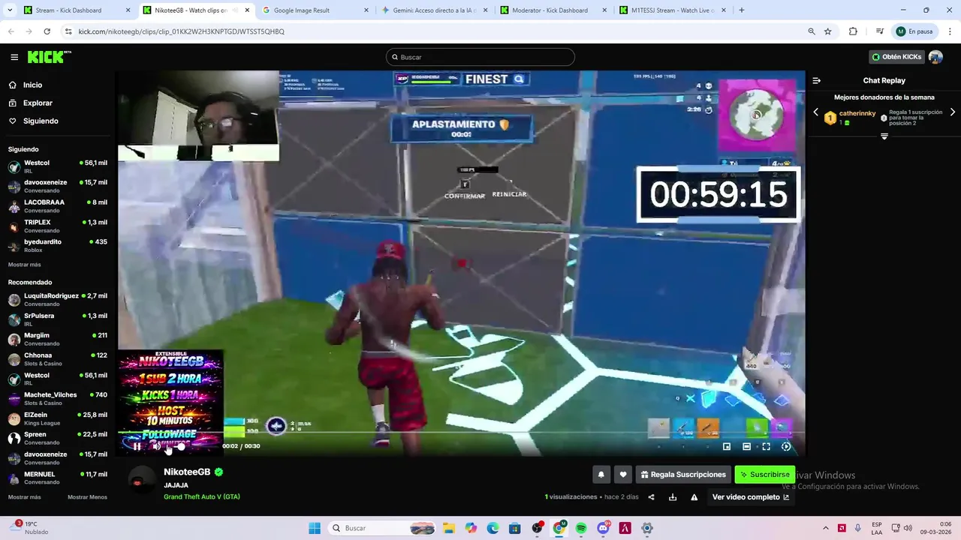
Task: Expand Siguiendo list with Mostrar más
Action: tap(25, 265)
